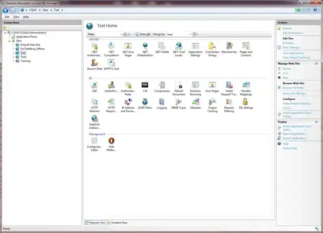Click the Restart action link
This screenshot has width=323, height=233.
click(x=287, y=69)
